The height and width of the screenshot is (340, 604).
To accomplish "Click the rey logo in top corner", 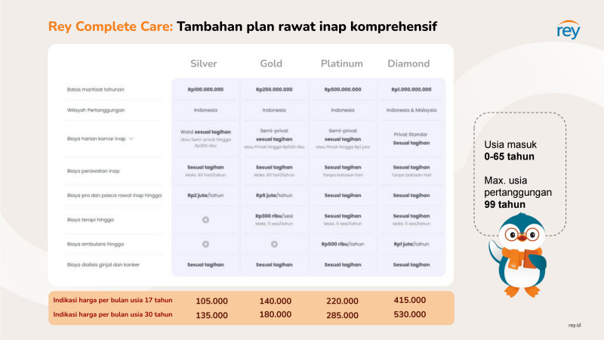I will point(569,30).
